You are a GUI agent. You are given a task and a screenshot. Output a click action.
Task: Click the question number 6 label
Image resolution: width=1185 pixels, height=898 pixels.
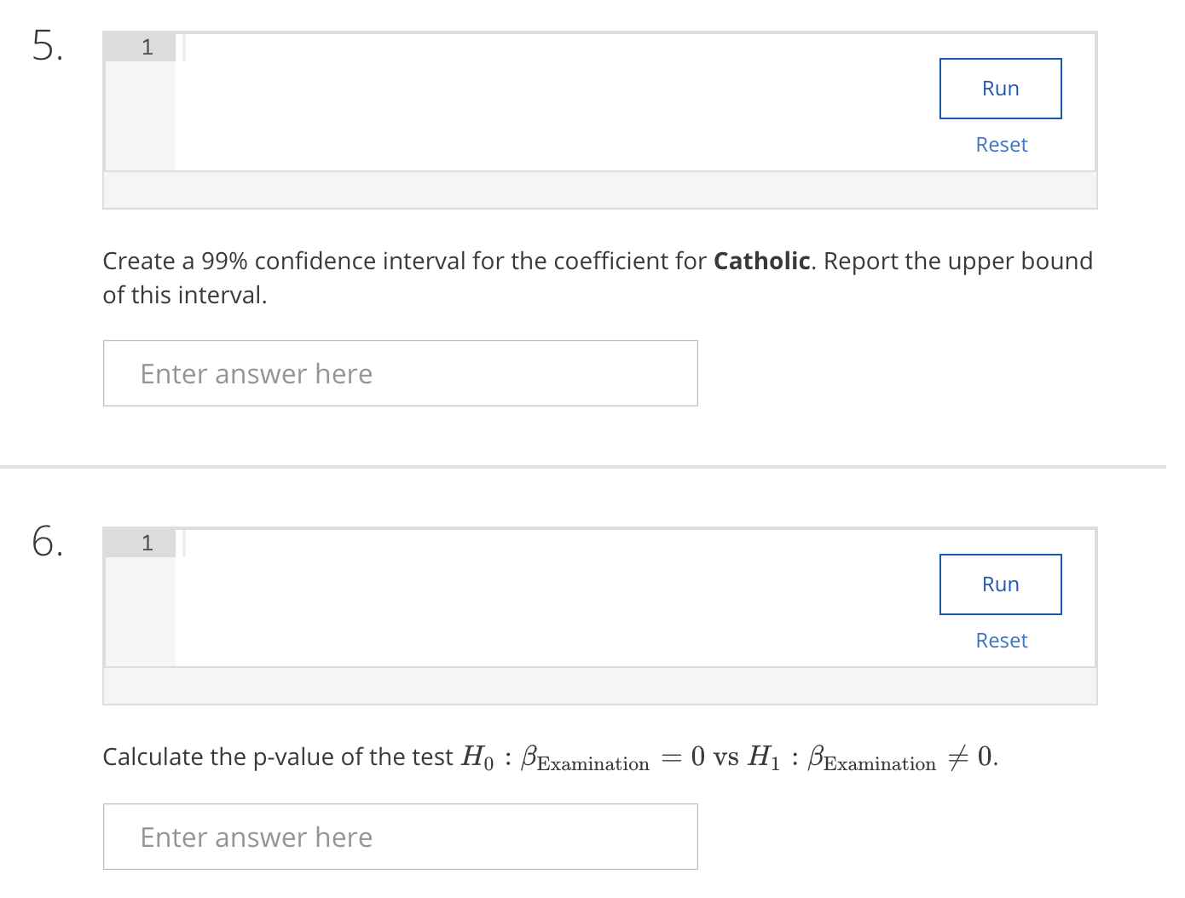click(x=47, y=541)
